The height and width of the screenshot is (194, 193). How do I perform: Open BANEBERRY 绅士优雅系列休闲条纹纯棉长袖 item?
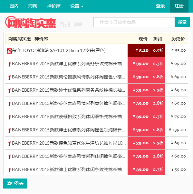[x=69, y=169]
